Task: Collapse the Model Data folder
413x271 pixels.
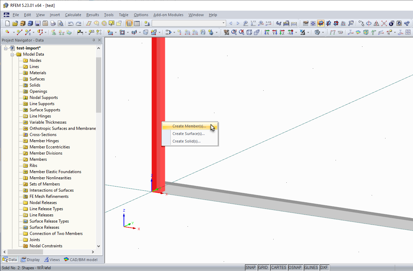Action: point(12,54)
